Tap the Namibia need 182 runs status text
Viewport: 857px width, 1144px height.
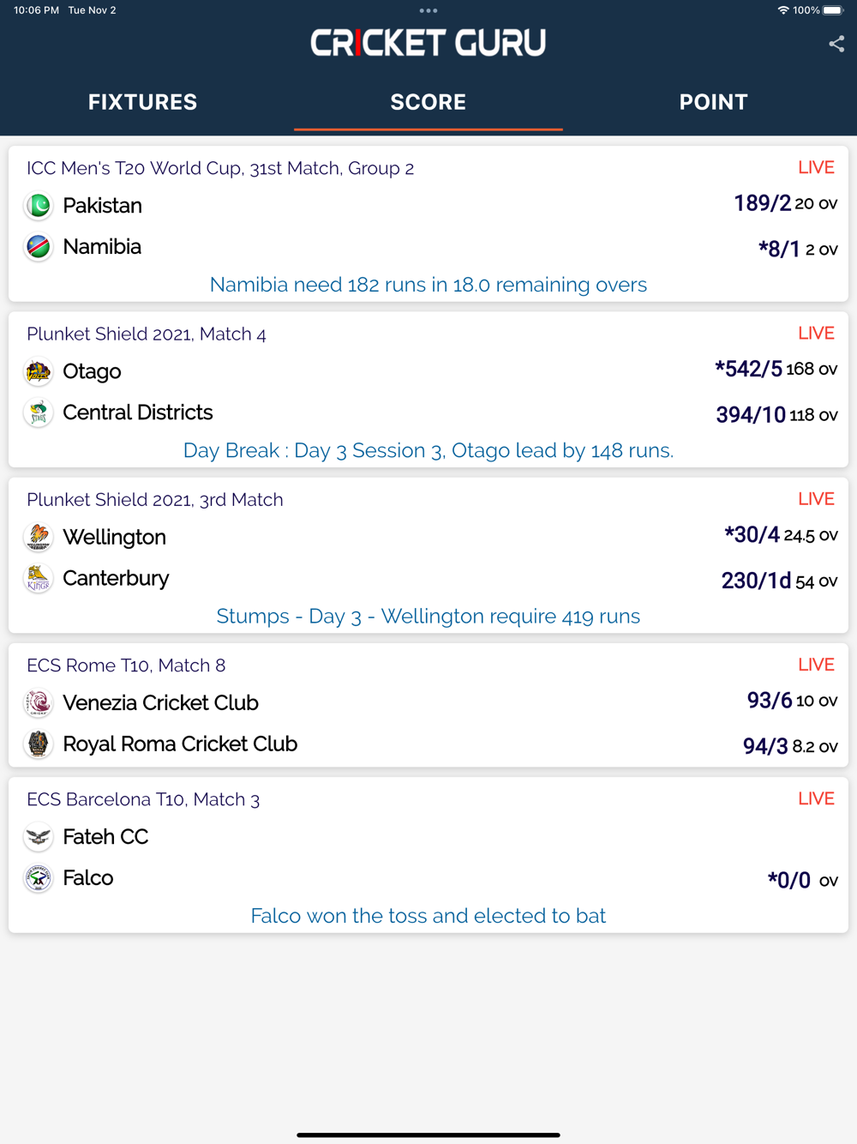pos(428,285)
